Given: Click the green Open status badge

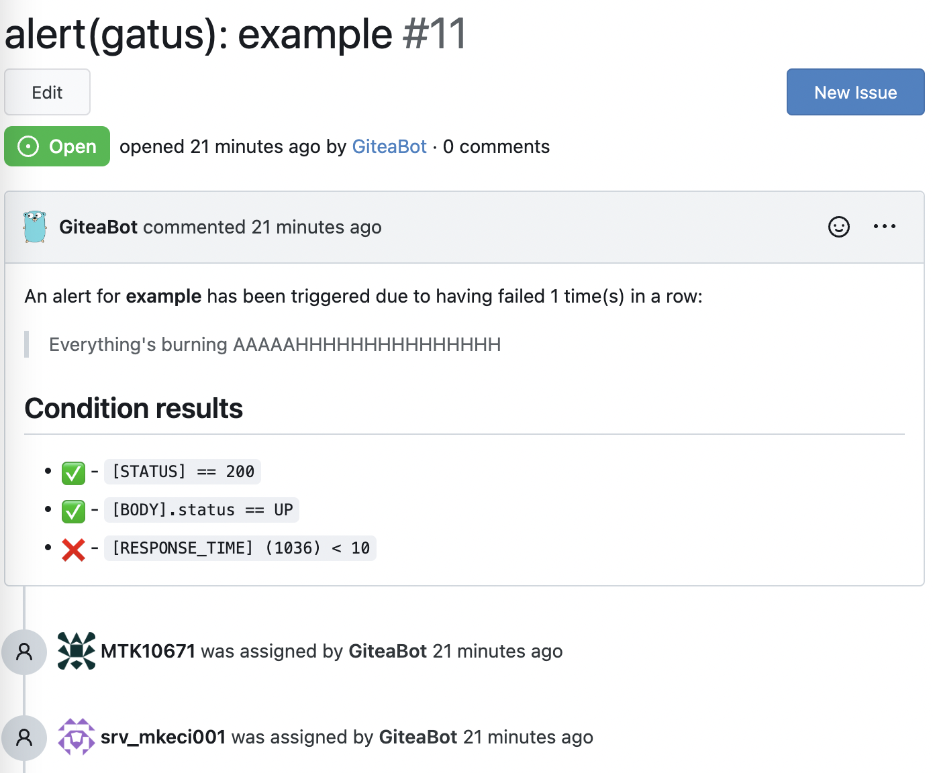Looking at the screenshot, I should pyautogui.click(x=57, y=146).
